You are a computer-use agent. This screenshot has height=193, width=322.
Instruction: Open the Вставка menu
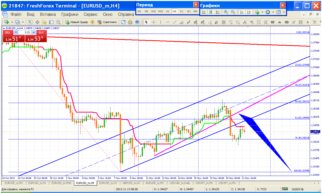click(48, 15)
